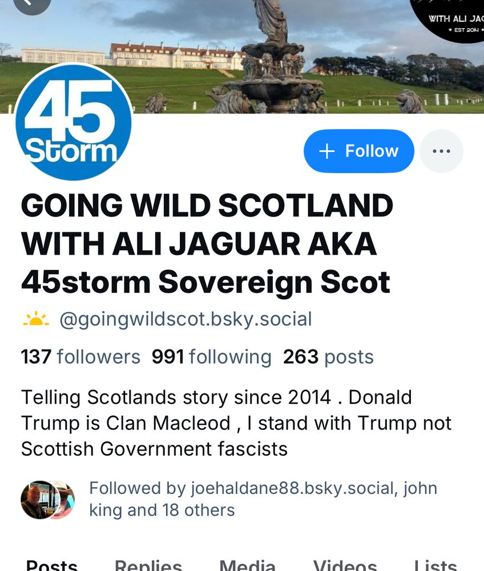This screenshot has width=484, height=571.
Task: Switch to the Replies tab
Action: [x=148, y=565]
